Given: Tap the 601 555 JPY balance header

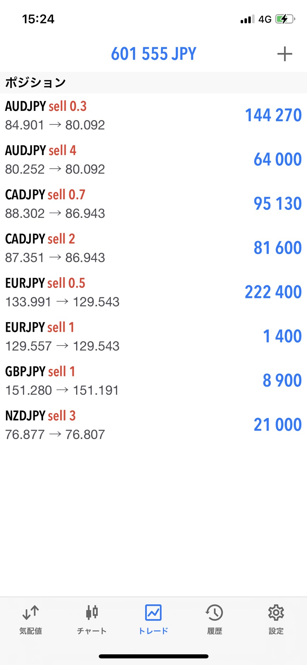Looking at the screenshot, I should click(153, 54).
